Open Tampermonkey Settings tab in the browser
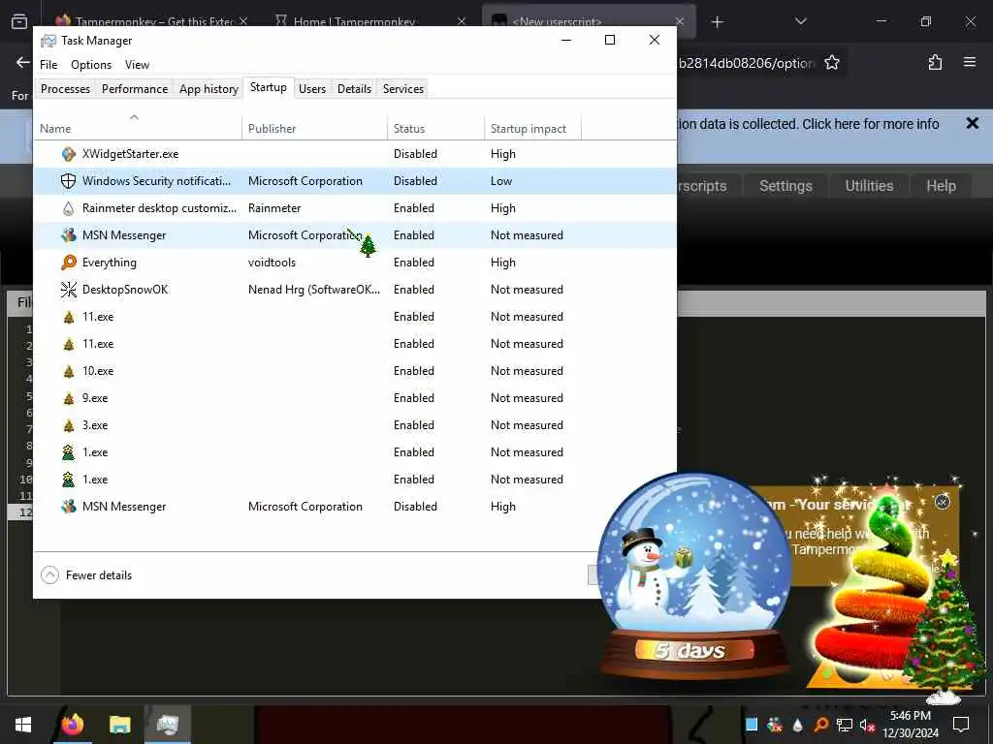 click(785, 186)
